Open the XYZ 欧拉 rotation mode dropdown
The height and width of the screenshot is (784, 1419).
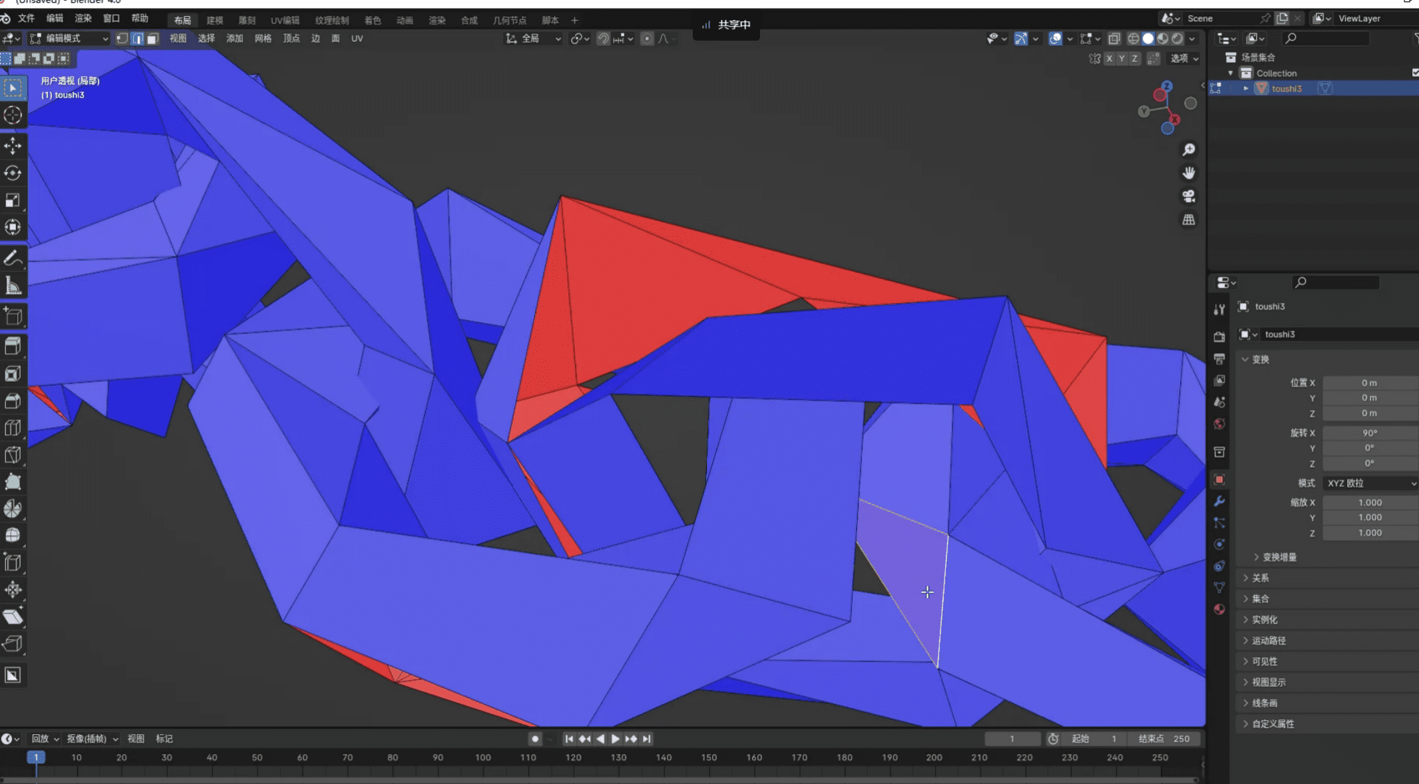click(1370, 483)
